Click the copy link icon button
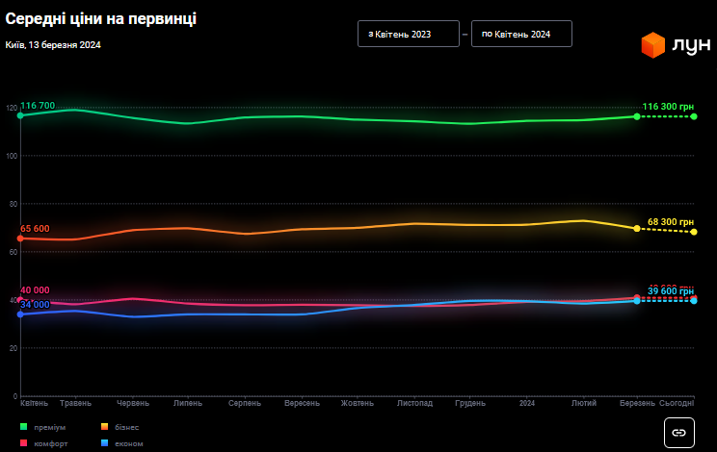Viewport: 717px width, 452px height. [x=678, y=432]
